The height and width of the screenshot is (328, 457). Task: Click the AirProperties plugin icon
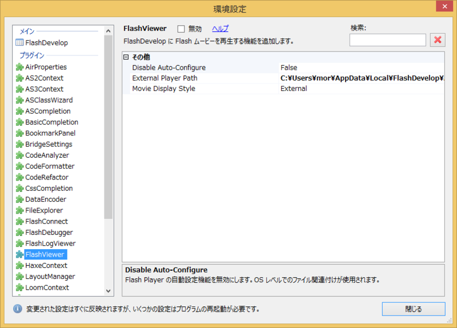19,67
